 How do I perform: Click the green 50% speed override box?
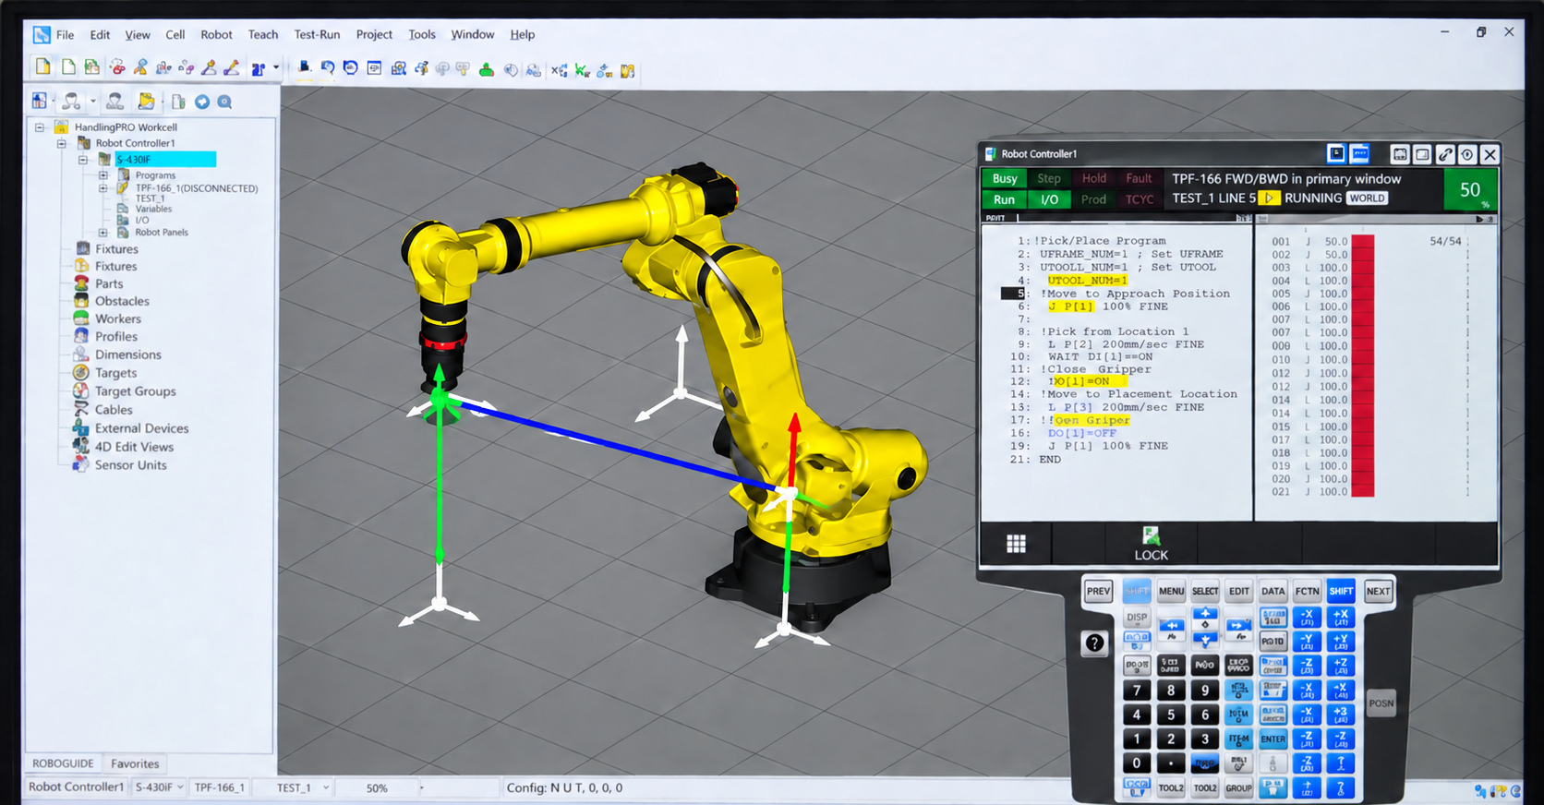click(1469, 190)
